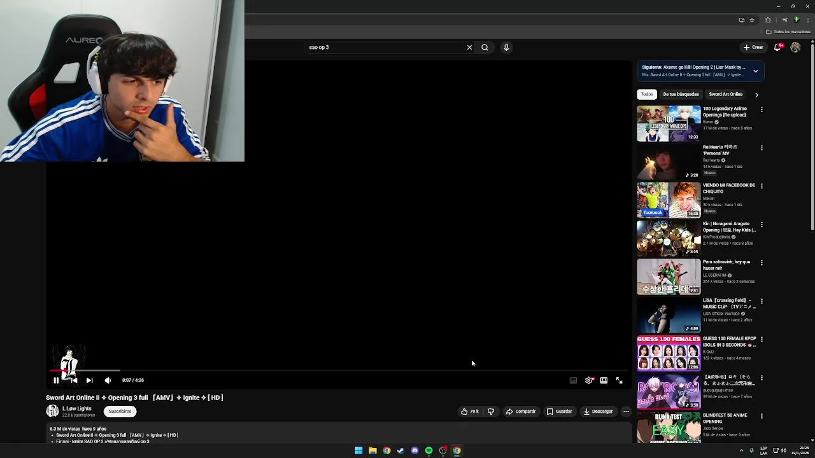This screenshot has height=458, width=815.
Task: Open the account avatar menu
Action: 795,47
